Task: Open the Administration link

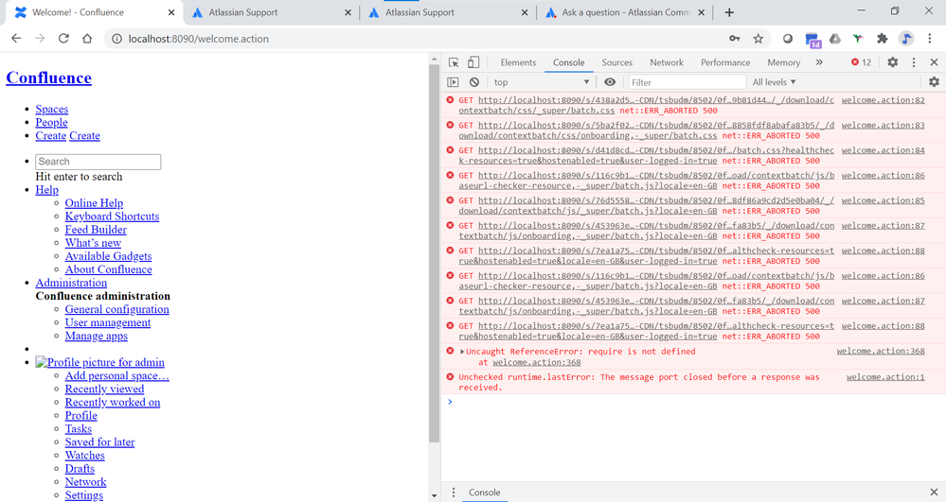Action: [71, 283]
